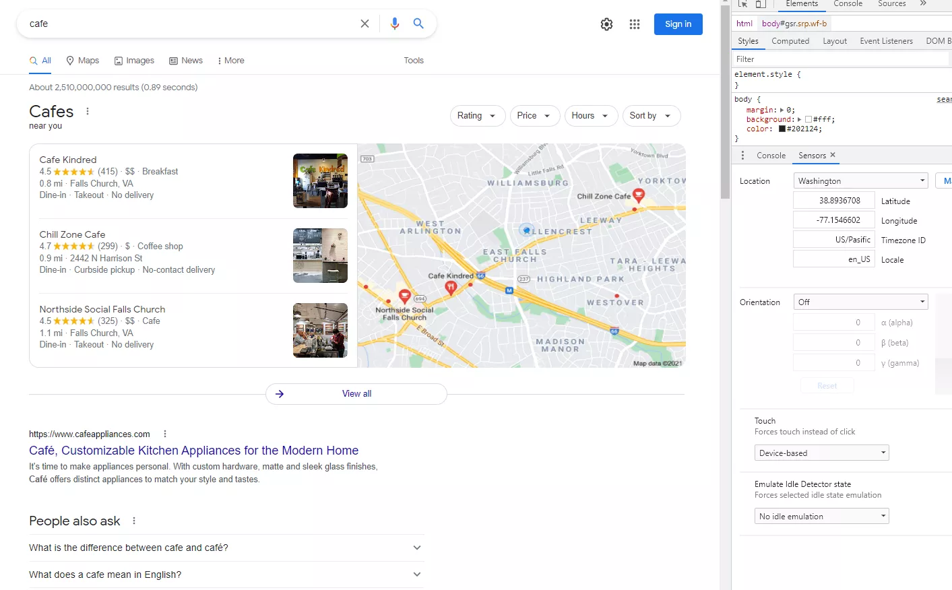Open the No idle emulation dropdown
The image size is (952, 590).
tap(821, 517)
